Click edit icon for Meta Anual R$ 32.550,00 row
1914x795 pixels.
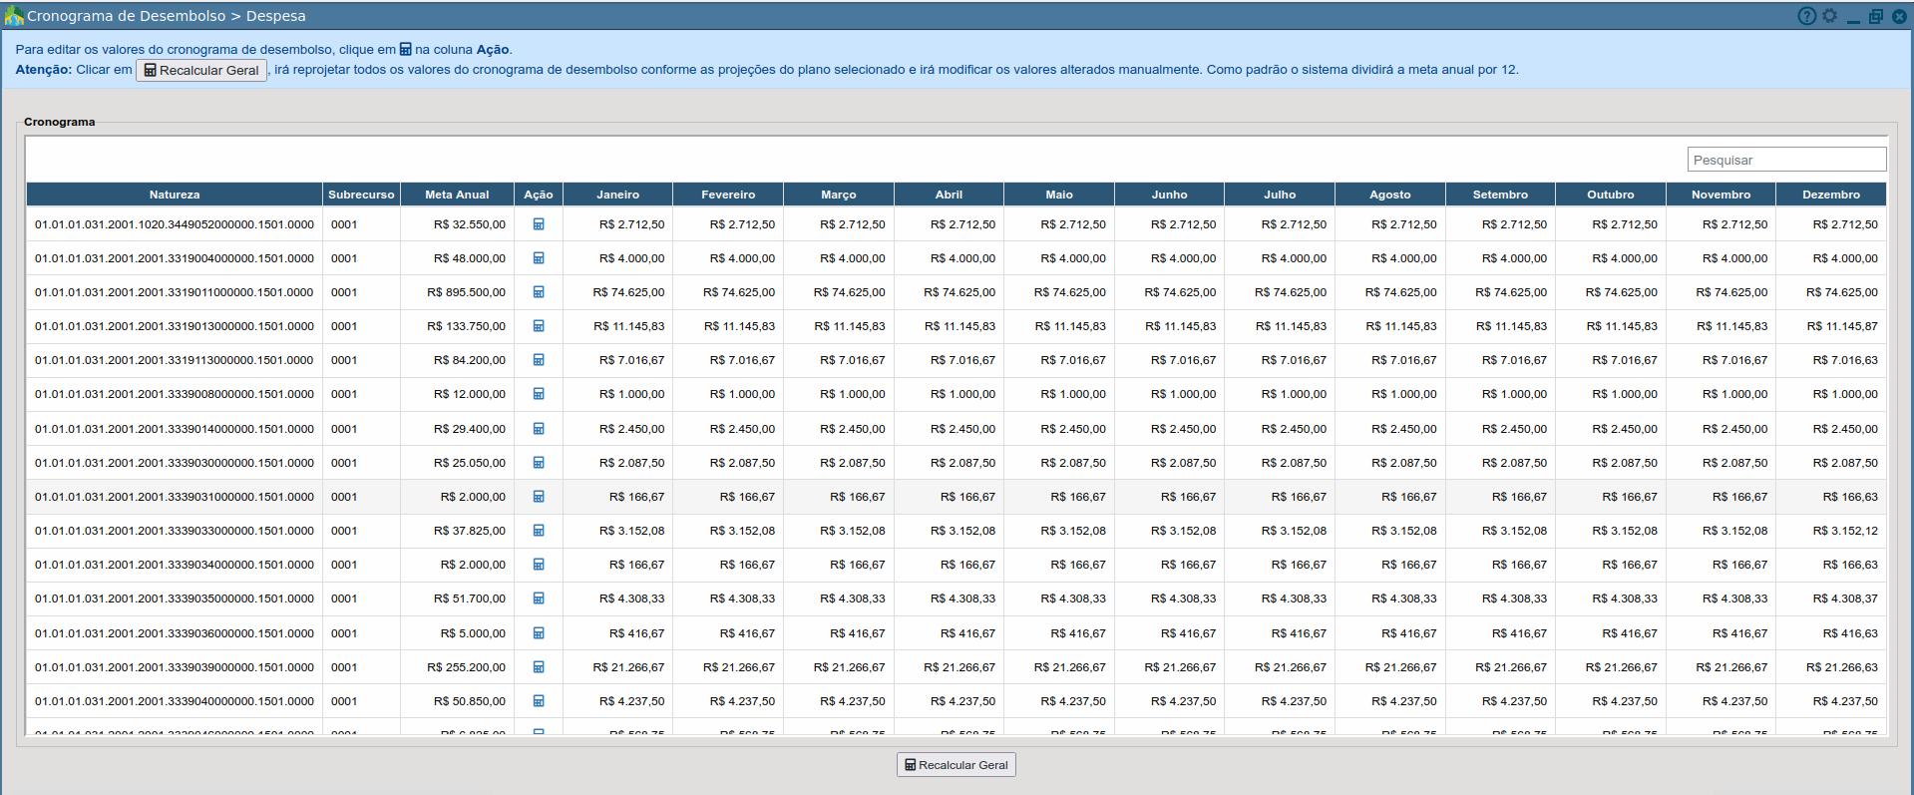pos(539,224)
